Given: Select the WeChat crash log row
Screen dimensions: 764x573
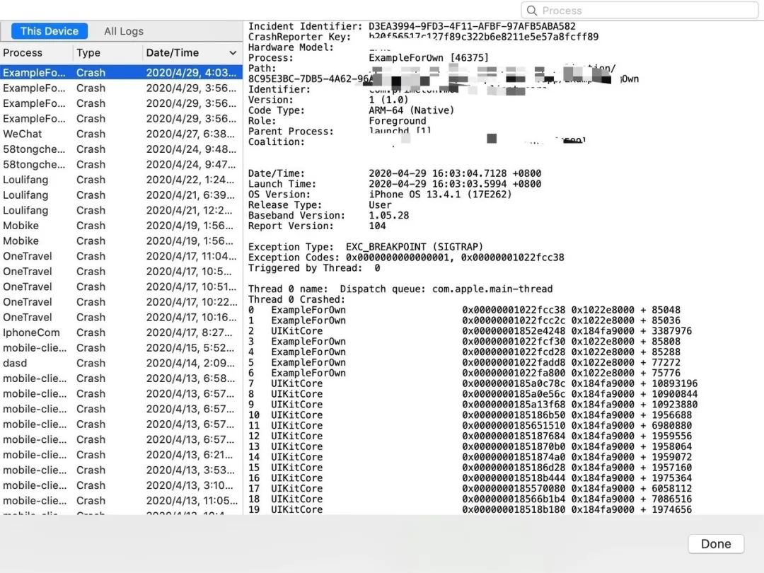Looking at the screenshot, I should coord(122,134).
